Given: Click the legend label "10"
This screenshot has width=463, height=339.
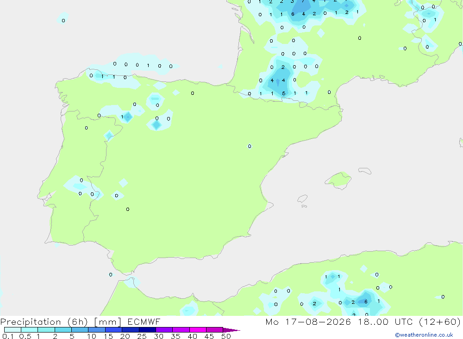Looking at the screenshot, I should [x=92, y=336].
